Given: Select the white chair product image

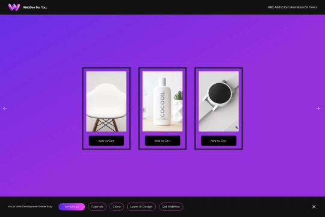Looking at the screenshot, I should tap(107, 101).
